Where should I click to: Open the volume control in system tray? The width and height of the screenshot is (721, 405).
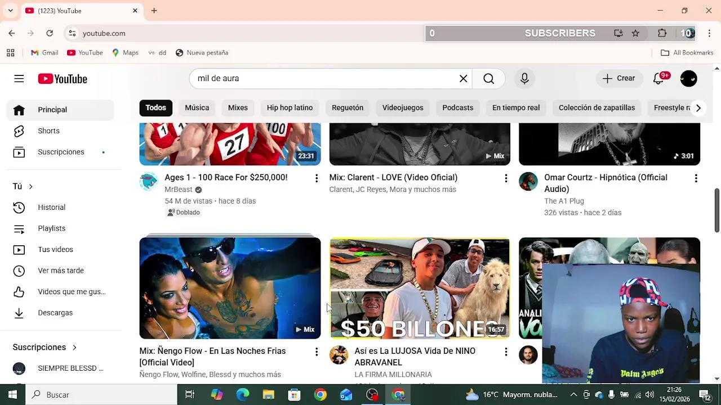point(649,395)
